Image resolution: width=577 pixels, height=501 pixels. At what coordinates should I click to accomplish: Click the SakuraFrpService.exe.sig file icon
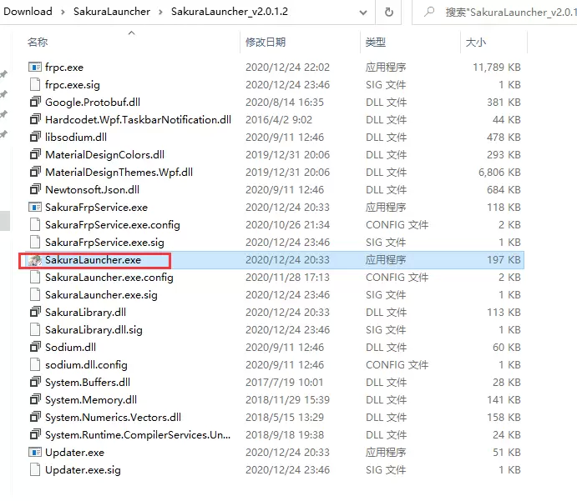[35, 243]
